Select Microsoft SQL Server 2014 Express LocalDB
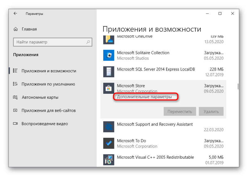 (x=156, y=69)
